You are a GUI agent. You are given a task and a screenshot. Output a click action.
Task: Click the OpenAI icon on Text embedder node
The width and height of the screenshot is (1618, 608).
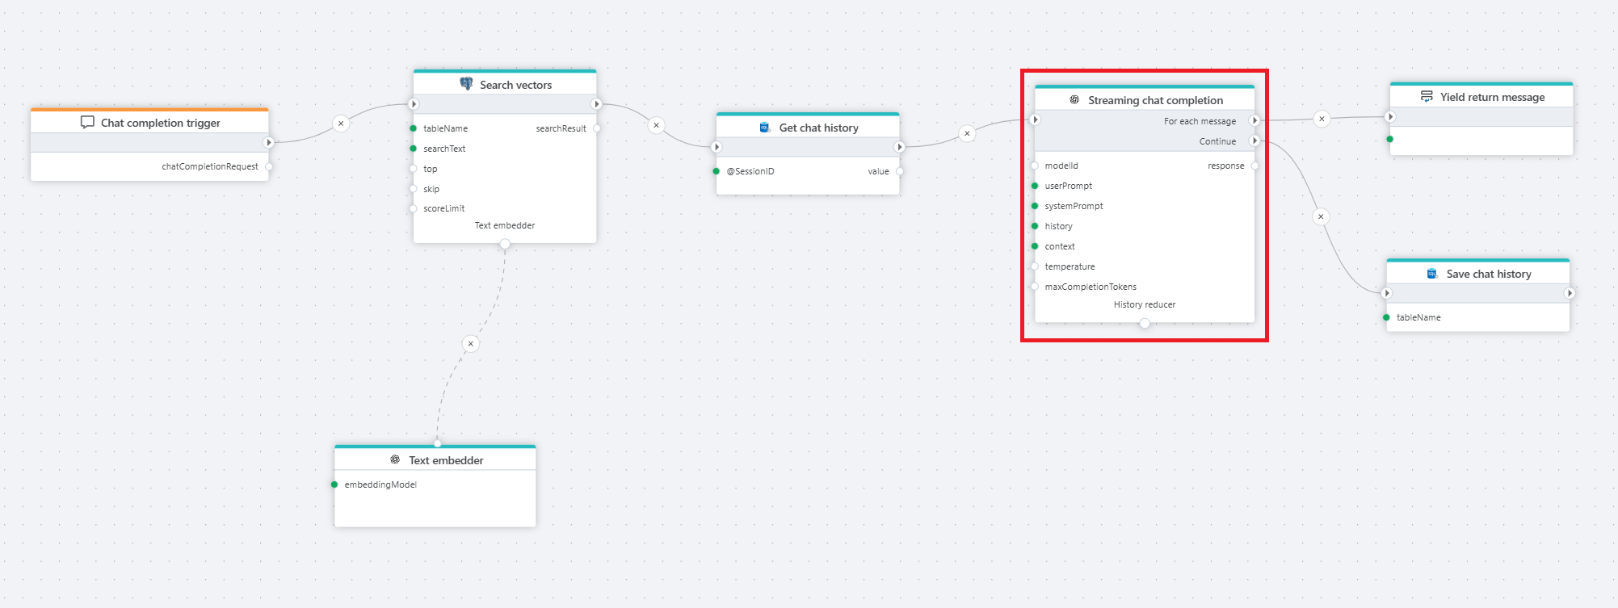(x=395, y=459)
